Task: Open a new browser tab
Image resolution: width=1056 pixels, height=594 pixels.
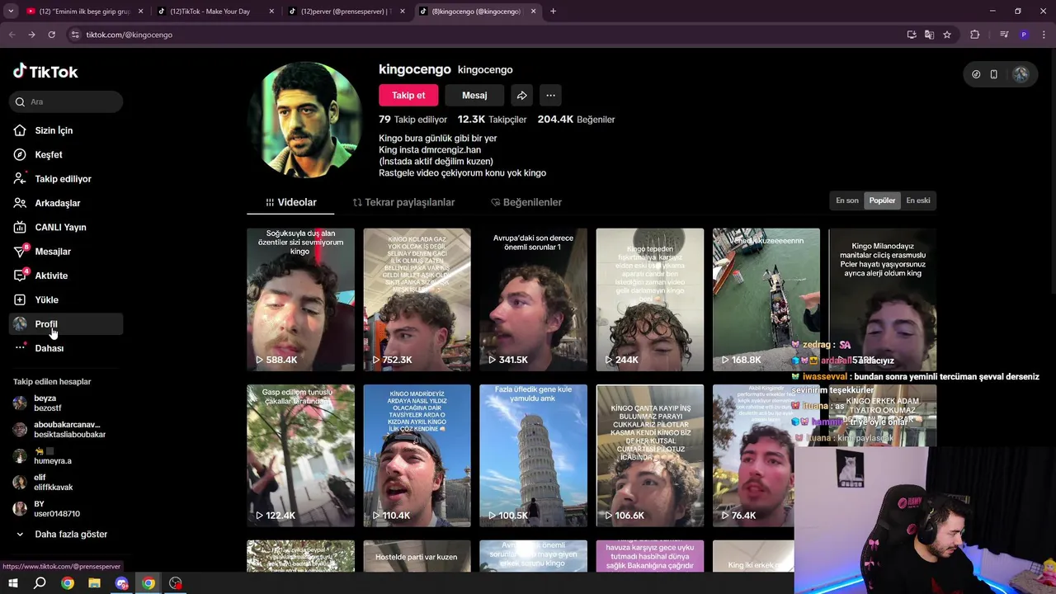Action: pos(553,12)
